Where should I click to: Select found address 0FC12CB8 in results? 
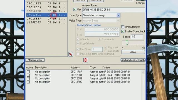(x=46, y=11)
